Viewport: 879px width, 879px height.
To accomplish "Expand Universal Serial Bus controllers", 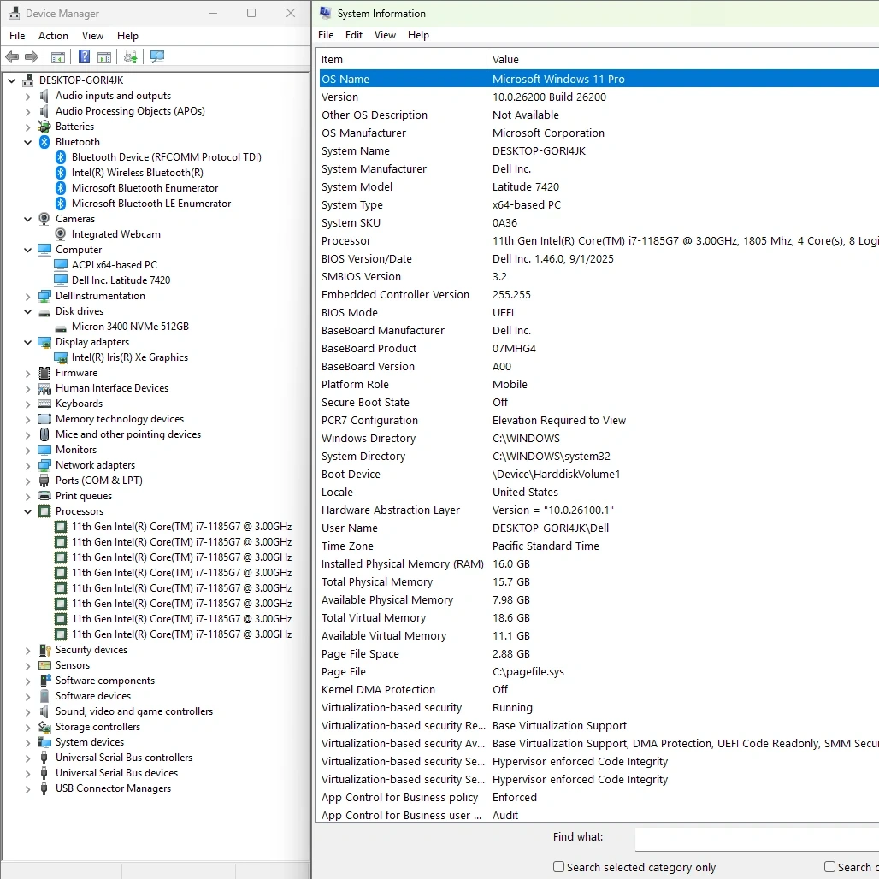I will pyautogui.click(x=27, y=758).
